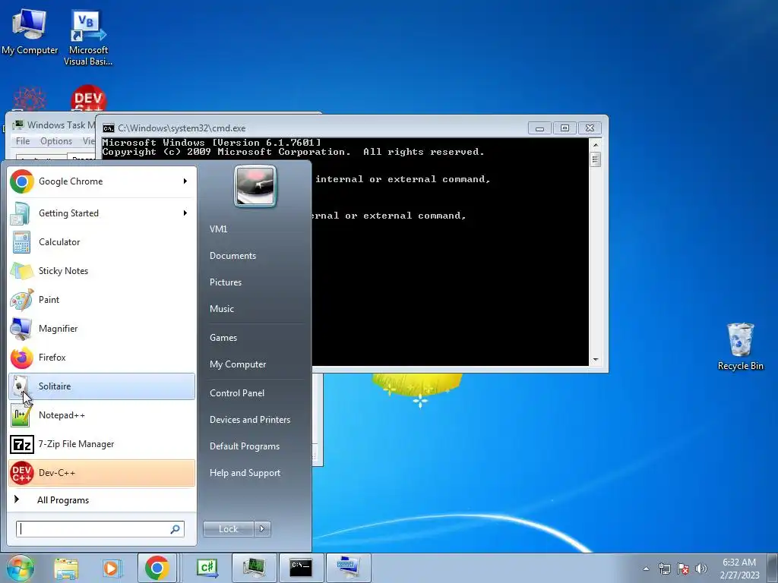Expand Getting Started submenu arrow
The height and width of the screenshot is (583, 778).
pyautogui.click(x=185, y=213)
